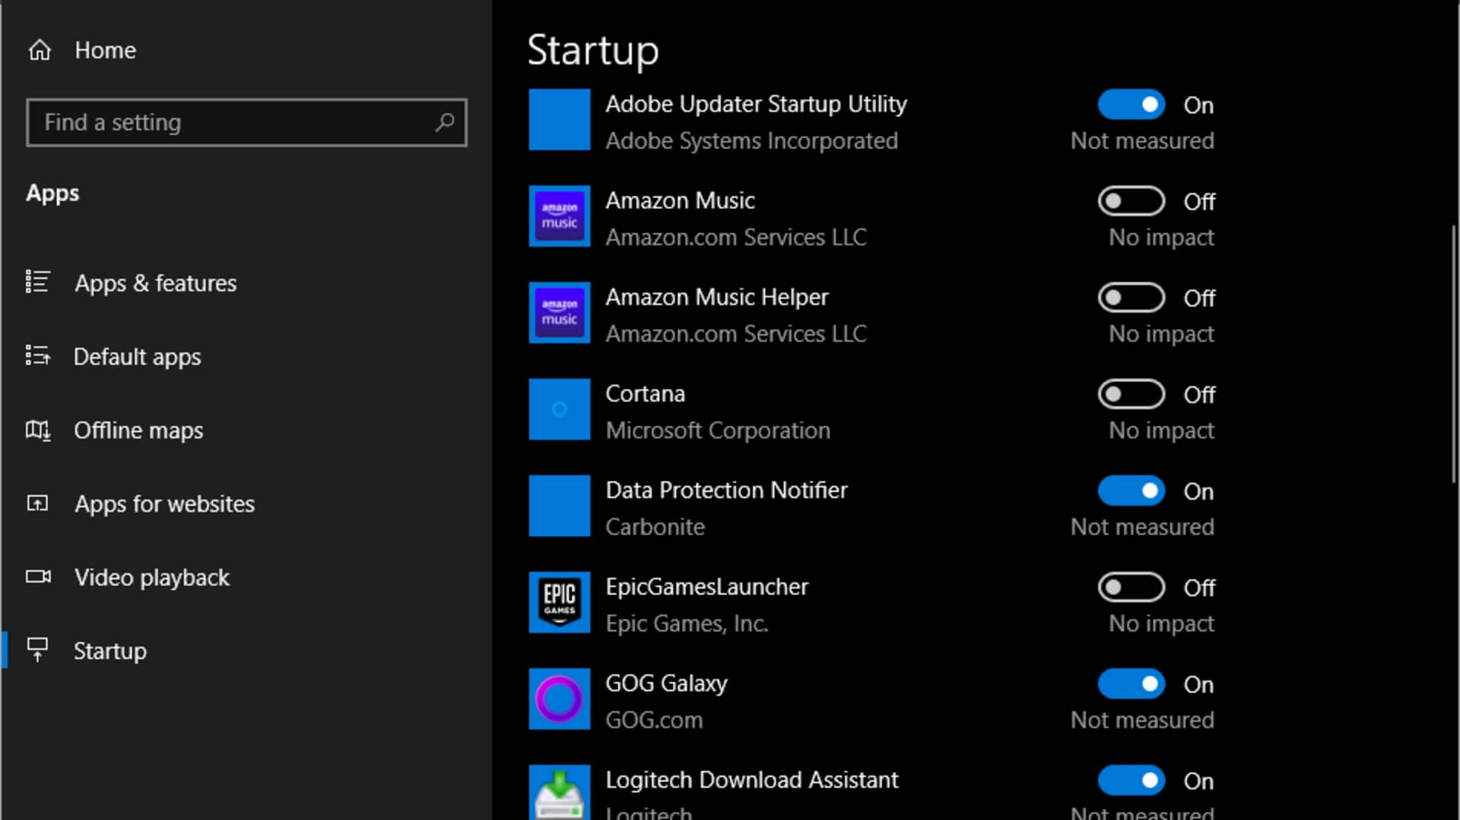Switch off the GOG Galaxy toggle

(1131, 684)
